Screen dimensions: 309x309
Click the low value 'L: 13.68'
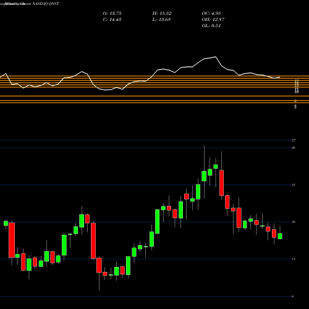[x=161, y=20]
